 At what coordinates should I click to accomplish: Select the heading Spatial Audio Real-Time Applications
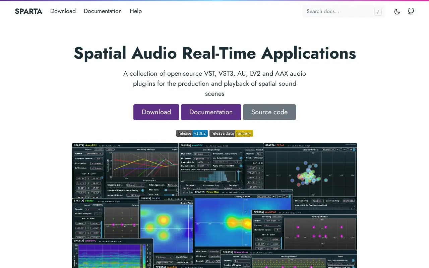[214, 53]
